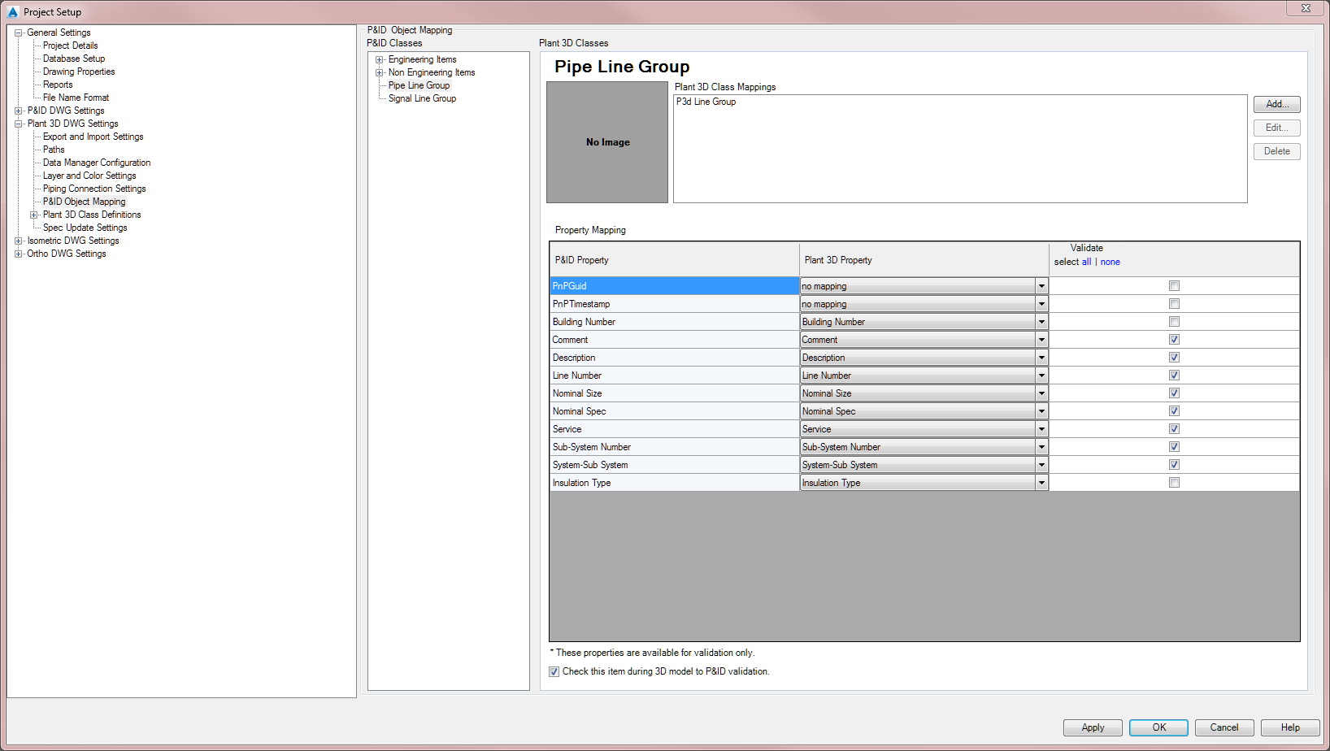Image resolution: width=1330 pixels, height=751 pixels.
Task: Enable the Insulation Type validate checkbox
Action: click(1174, 482)
